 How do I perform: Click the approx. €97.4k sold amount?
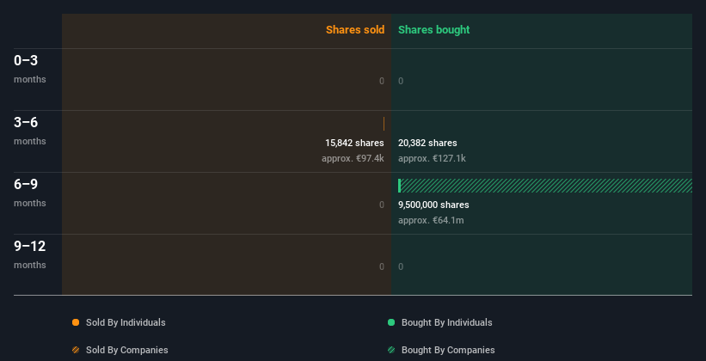[353, 158]
